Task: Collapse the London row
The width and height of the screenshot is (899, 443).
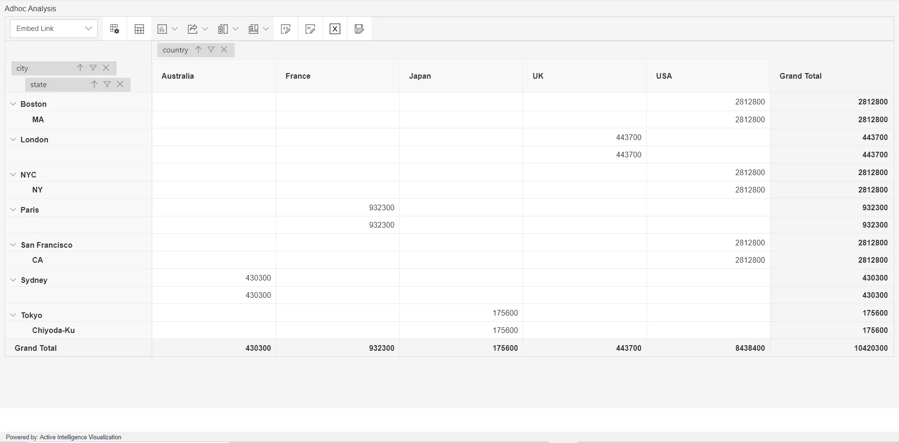Action: click(13, 140)
